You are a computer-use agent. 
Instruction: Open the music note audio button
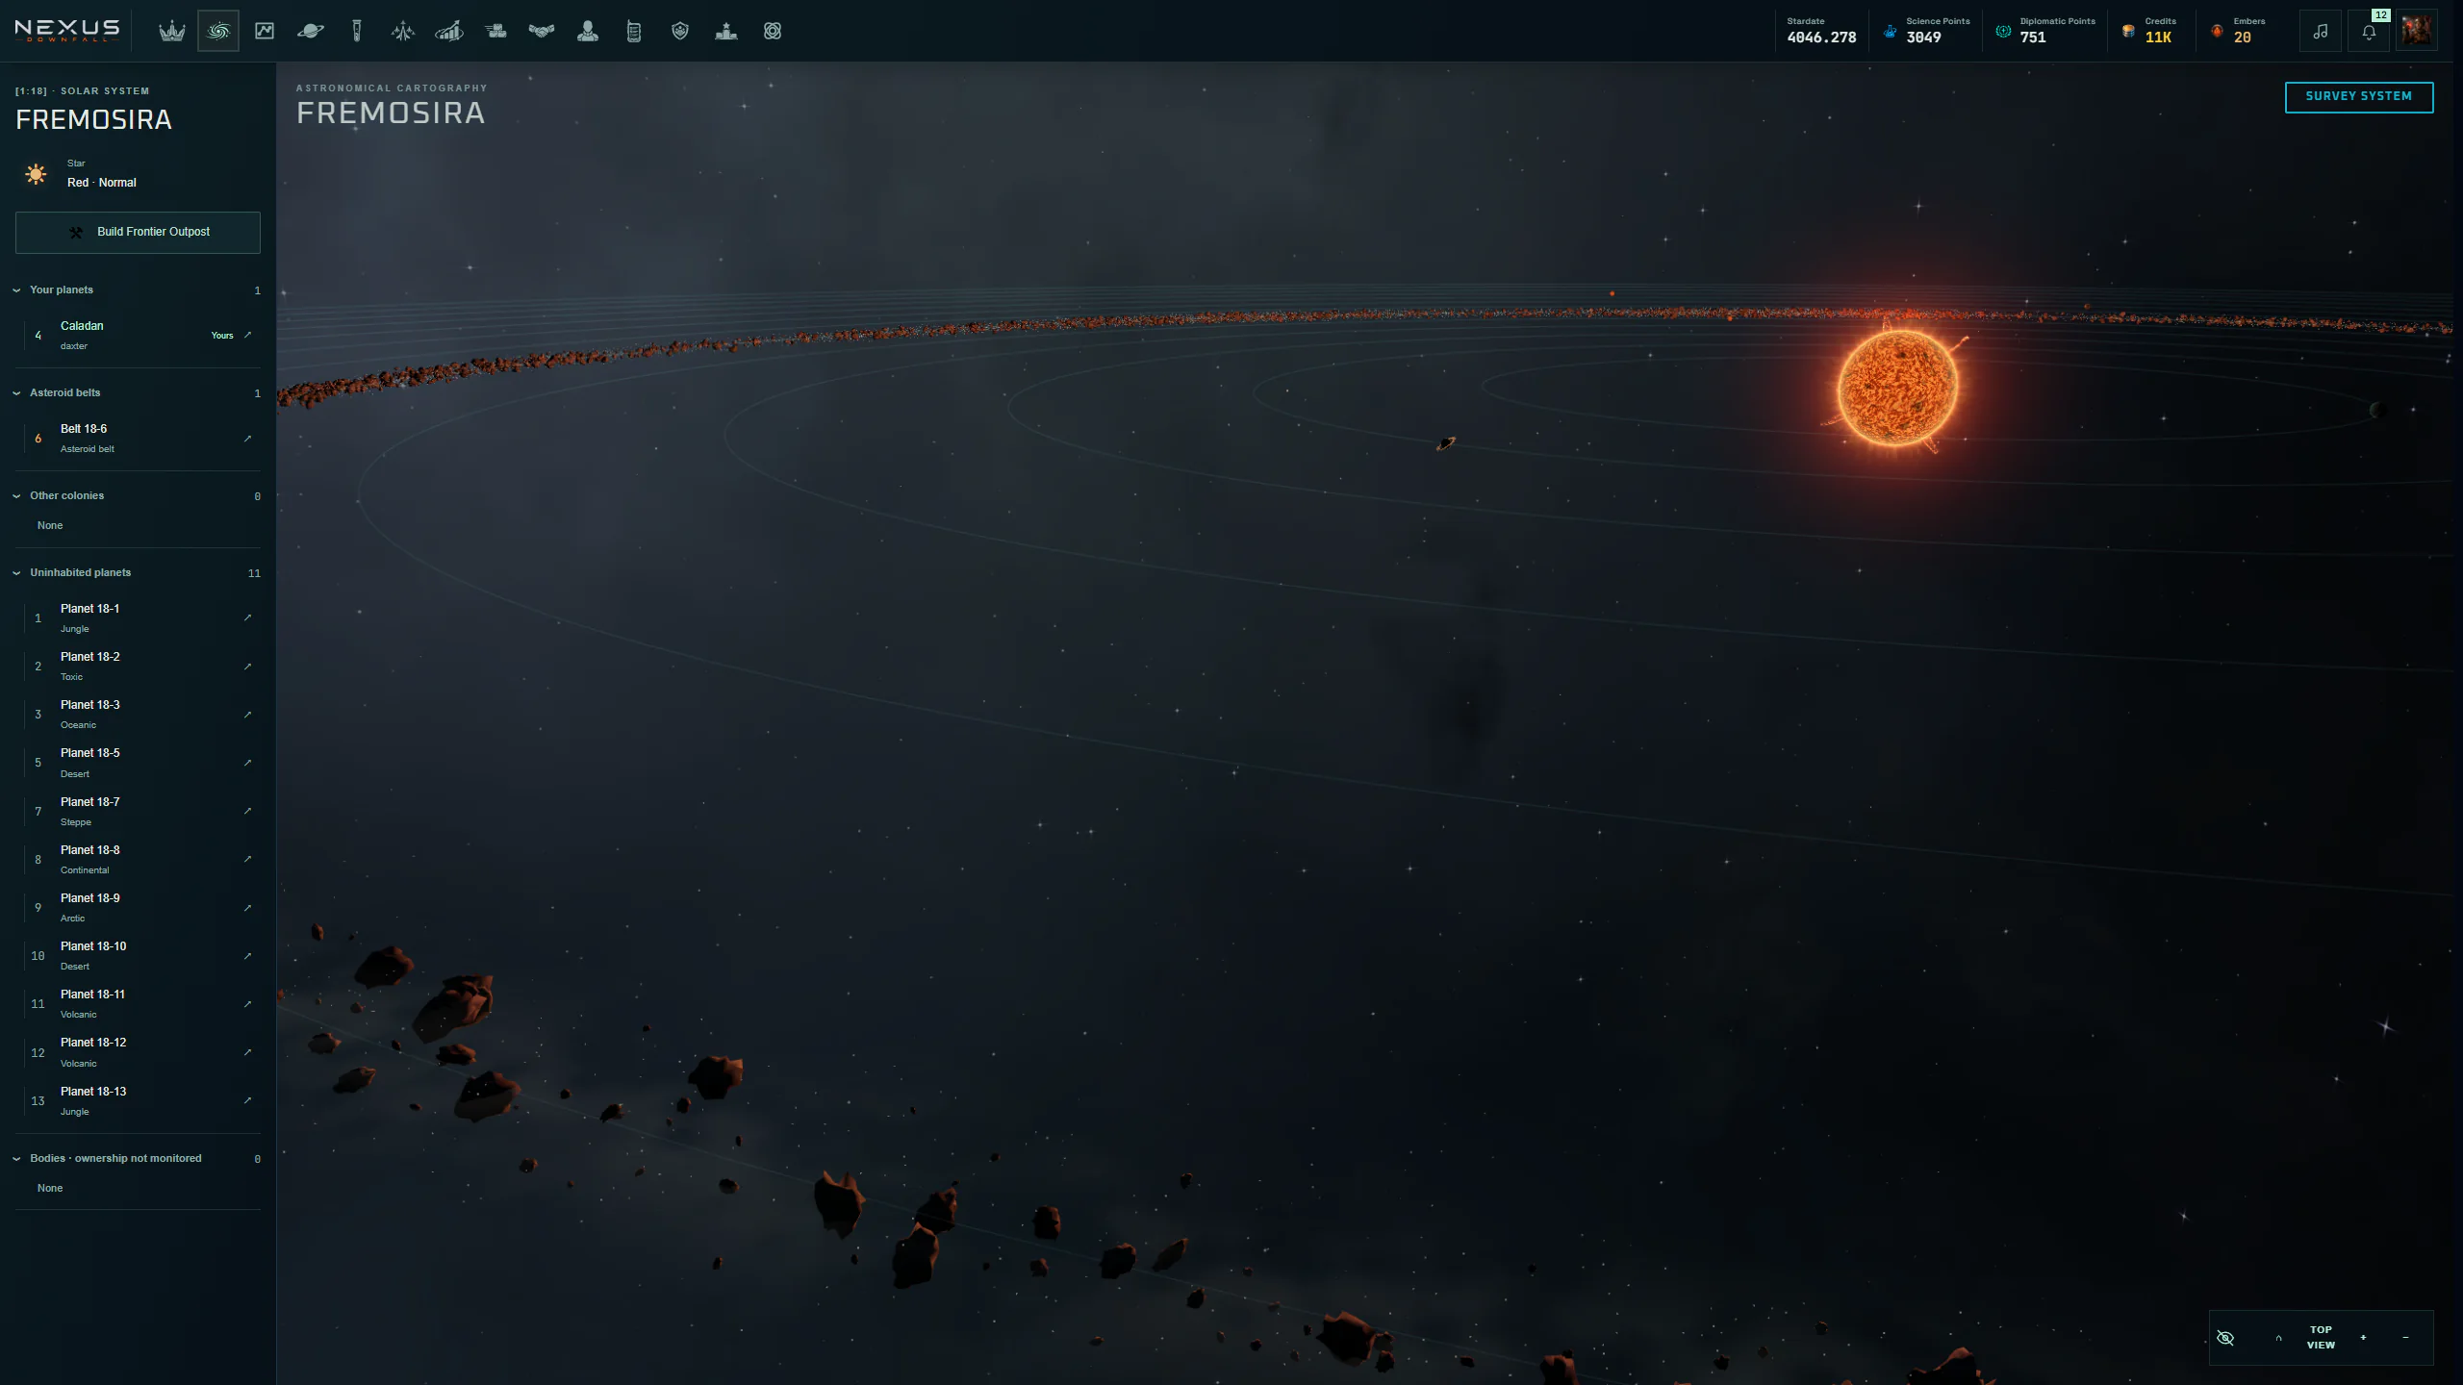coord(2321,32)
